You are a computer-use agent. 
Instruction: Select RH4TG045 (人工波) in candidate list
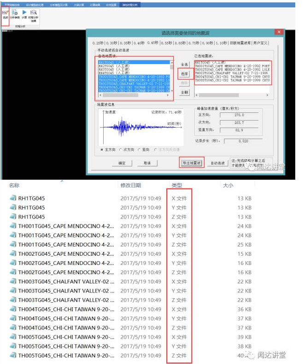(x=134, y=73)
